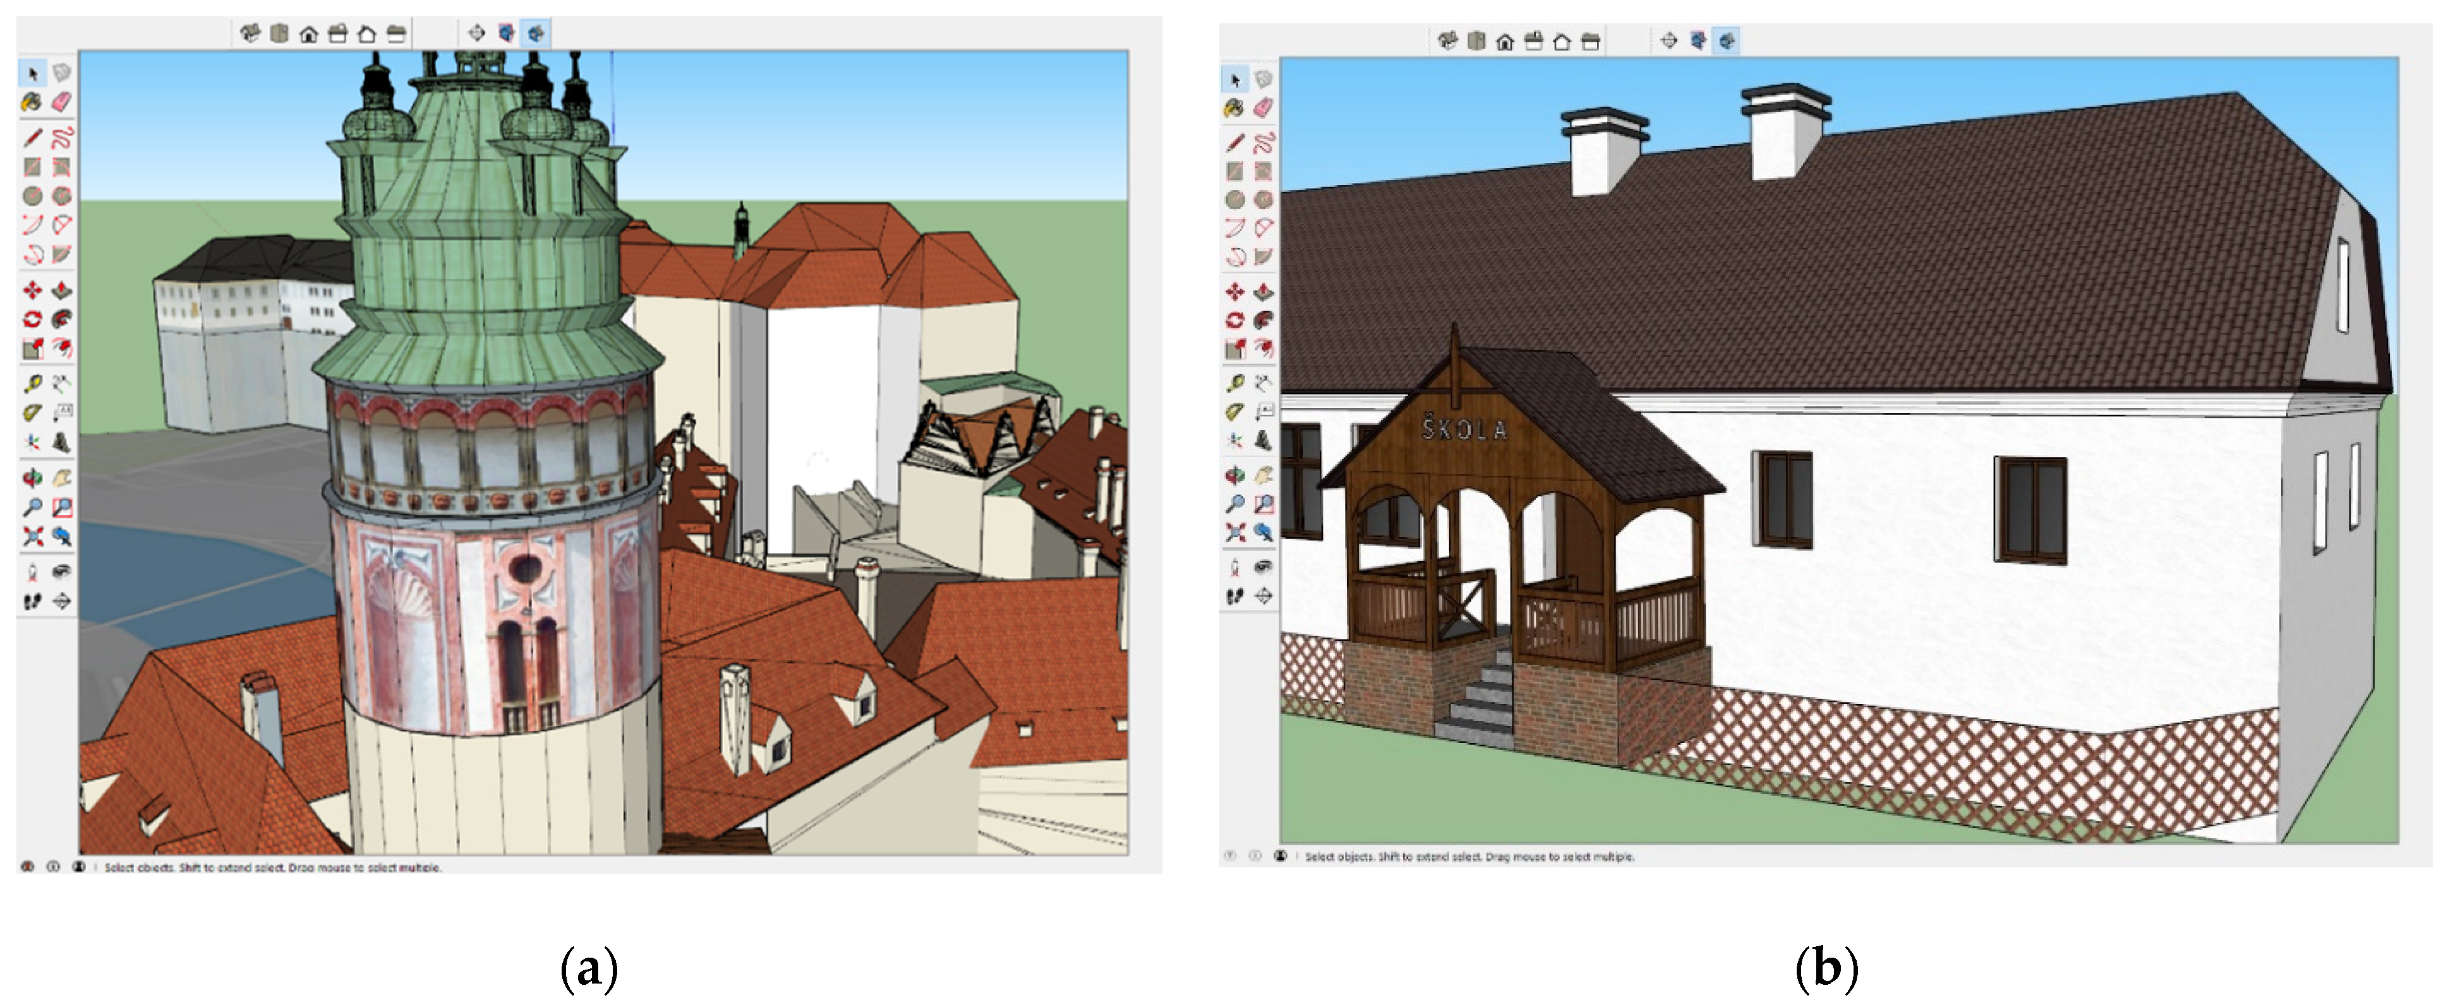Pick the Eraser tool in castle tower window
The height and width of the screenshot is (1005, 2448).
point(62,102)
